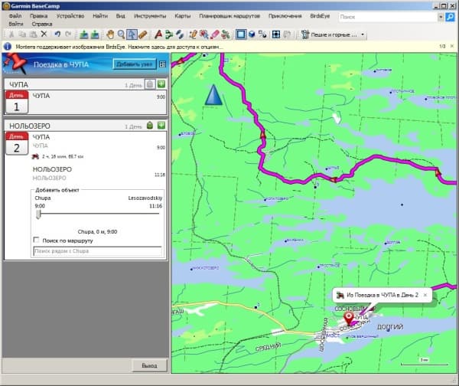Open the Вид menu
Viewport: 459px width, 386px height.
pyautogui.click(x=121, y=16)
